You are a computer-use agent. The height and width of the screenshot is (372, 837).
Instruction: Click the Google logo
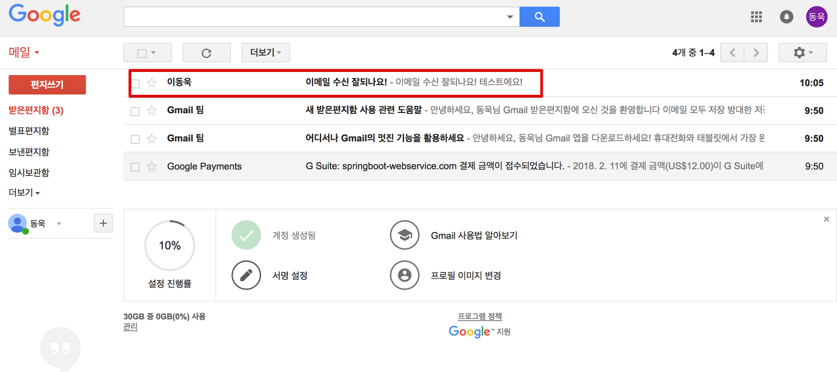coord(44,15)
